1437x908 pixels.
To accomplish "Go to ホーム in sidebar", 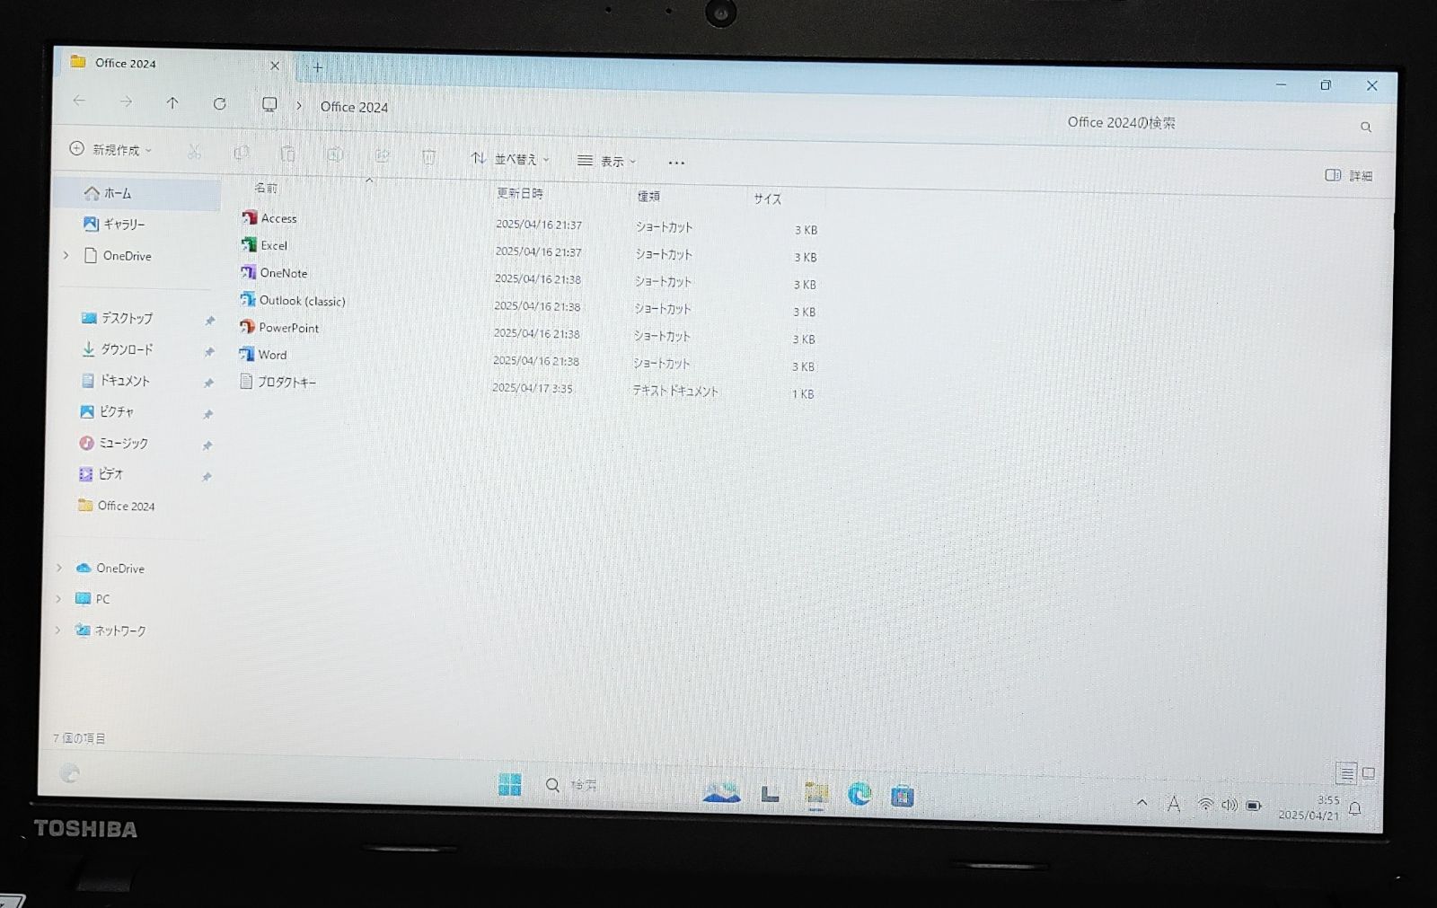I will (x=137, y=193).
